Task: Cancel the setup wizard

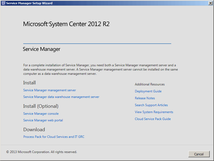Action: (x=199, y=154)
